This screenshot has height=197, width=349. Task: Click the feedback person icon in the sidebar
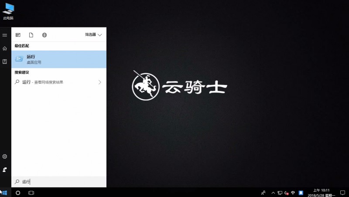(5, 170)
